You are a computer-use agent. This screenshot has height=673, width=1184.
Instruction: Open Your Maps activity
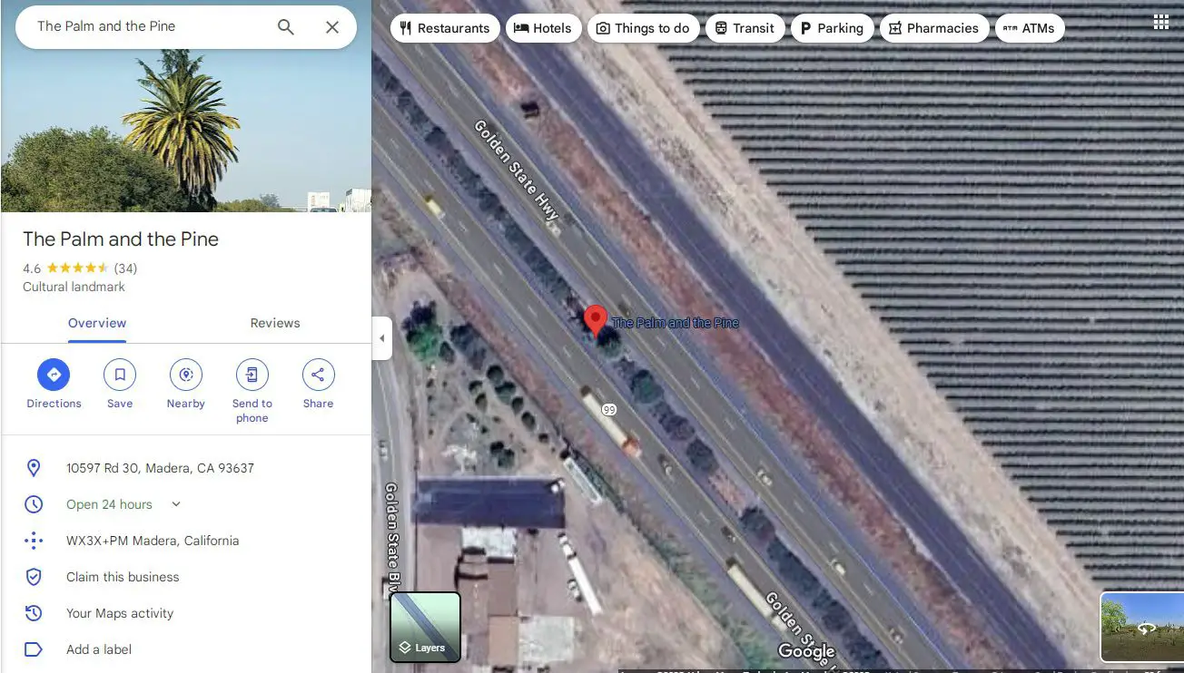[120, 613]
